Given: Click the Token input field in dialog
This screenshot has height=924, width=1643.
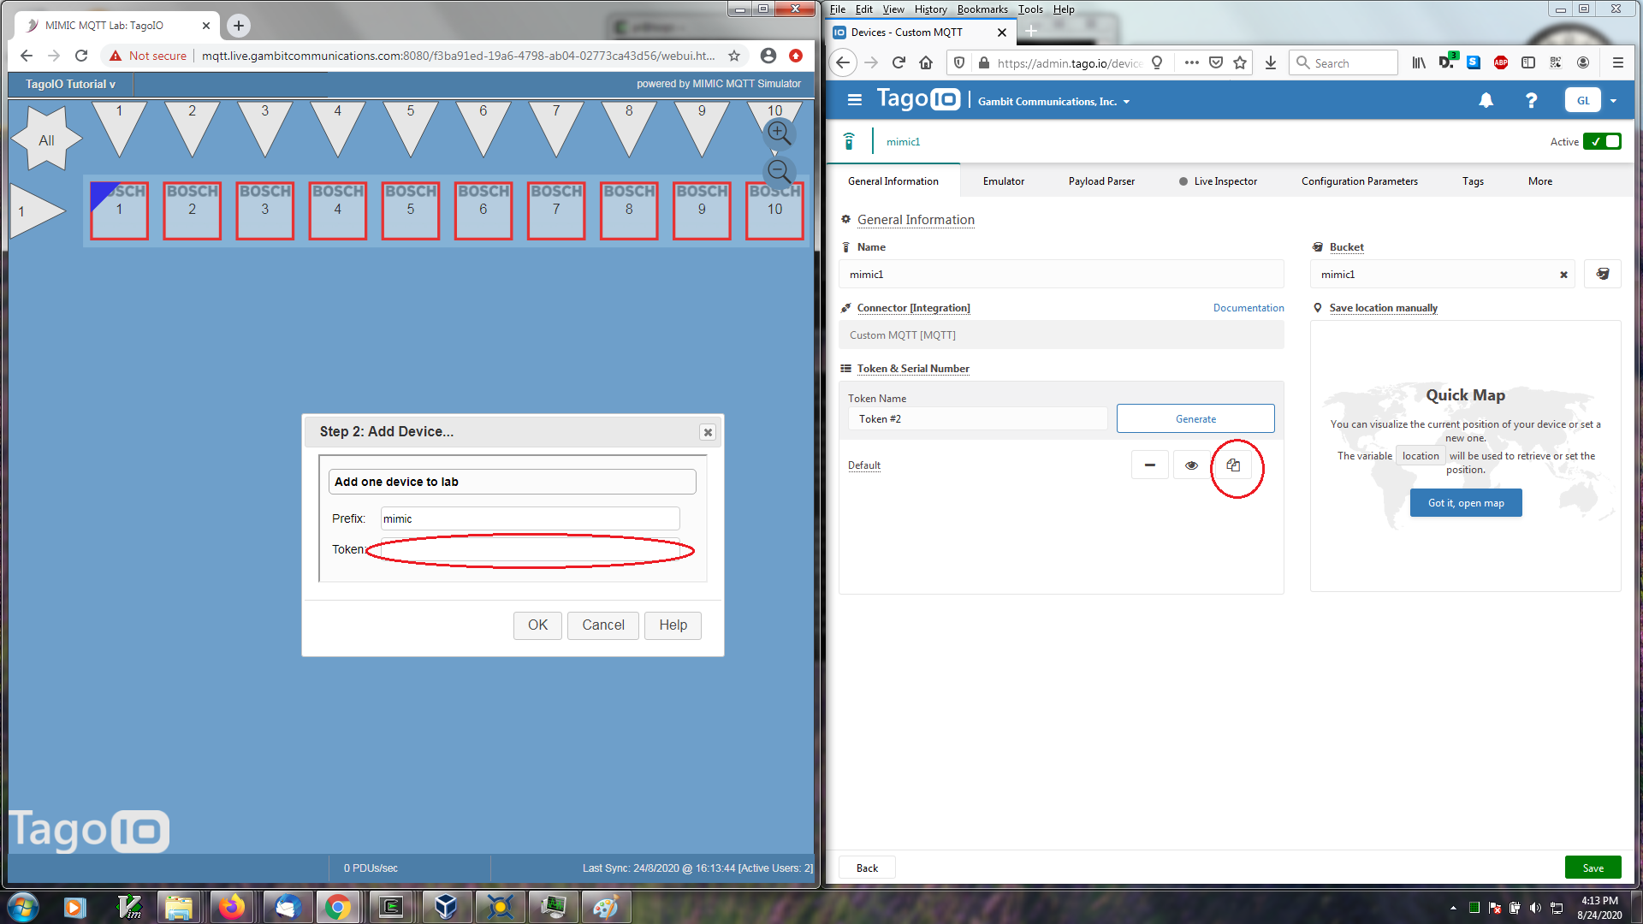Looking at the screenshot, I should pos(530,549).
